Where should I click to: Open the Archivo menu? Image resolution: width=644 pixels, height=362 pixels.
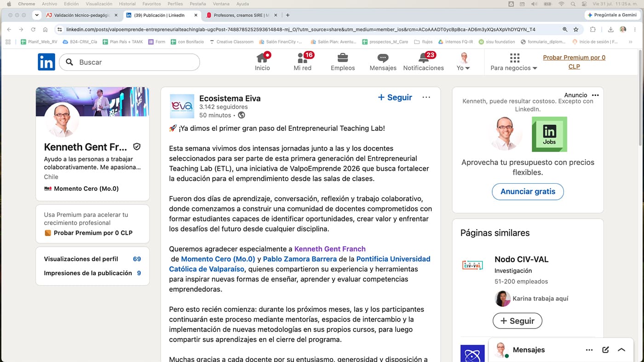(x=49, y=4)
